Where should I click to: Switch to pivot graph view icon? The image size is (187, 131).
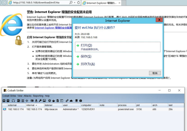(x=19, y=101)
